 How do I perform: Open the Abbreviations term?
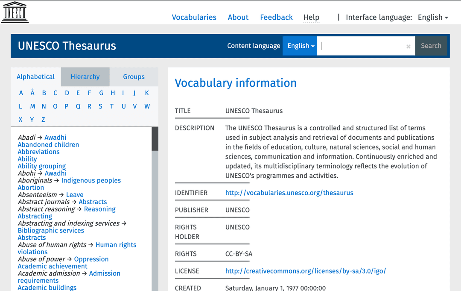[x=38, y=152]
